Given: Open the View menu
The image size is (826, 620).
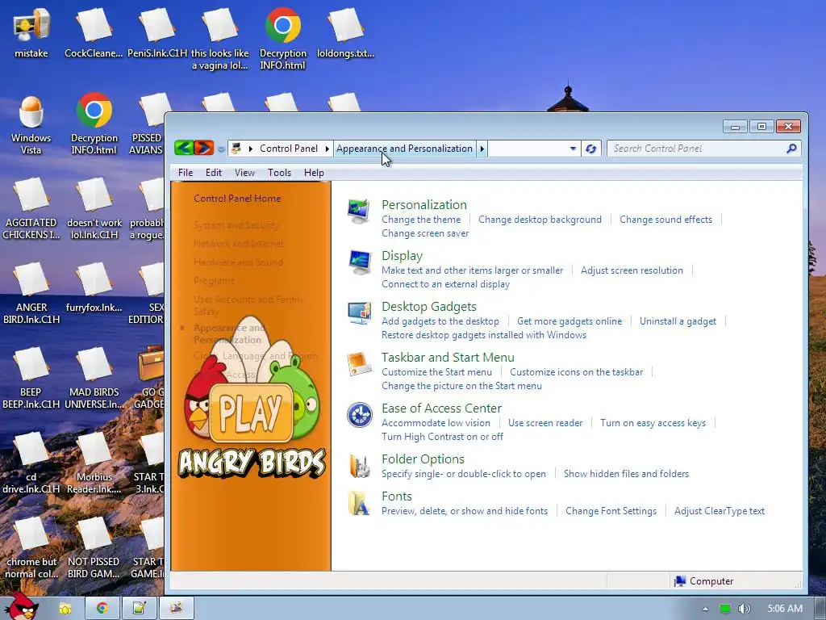Looking at the screenshot, I should point(244,173).
